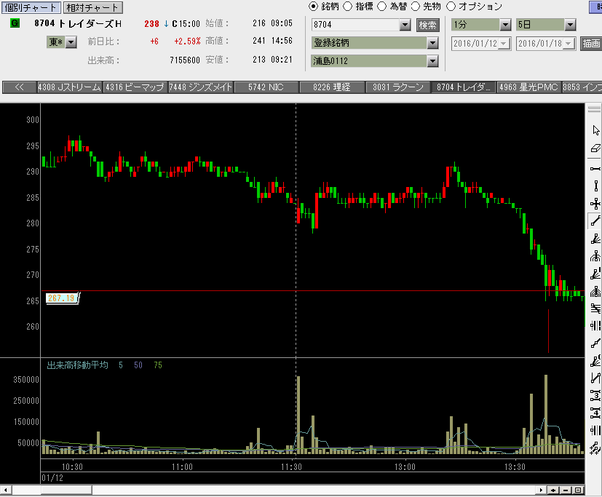Click the line tool marked with number 3
This screenshot has width=602, height=497.
[x=595, y=395]
